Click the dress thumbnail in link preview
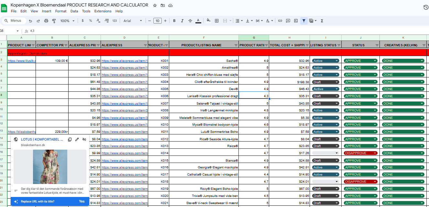 coord(50,167)
